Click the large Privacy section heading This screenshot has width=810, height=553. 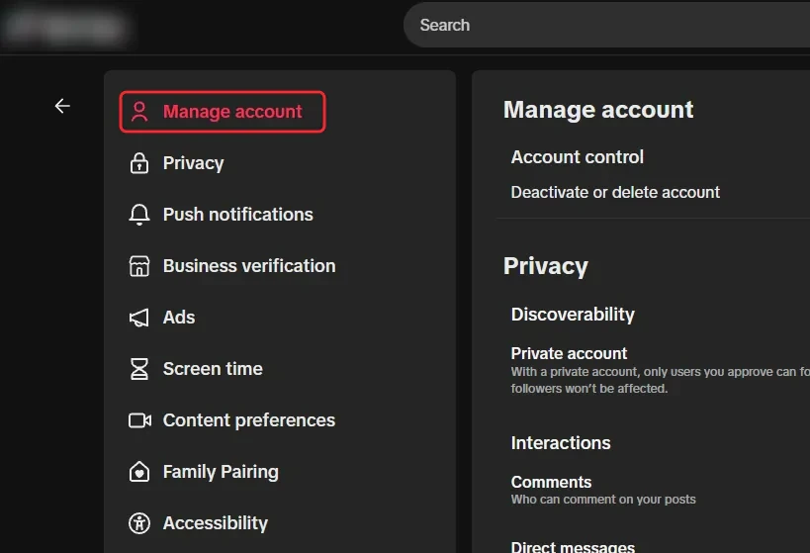point(546,267)
